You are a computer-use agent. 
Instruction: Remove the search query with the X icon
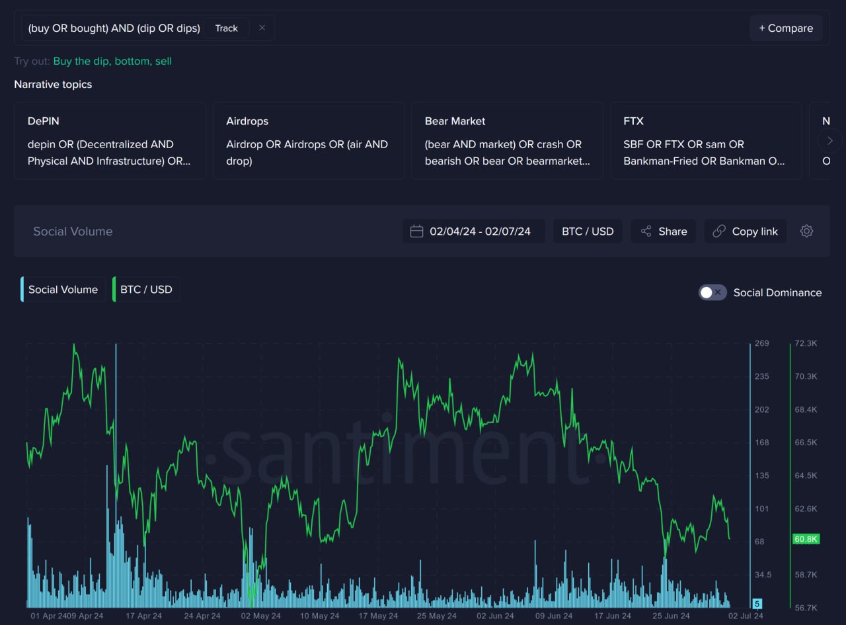click(262, 28)
